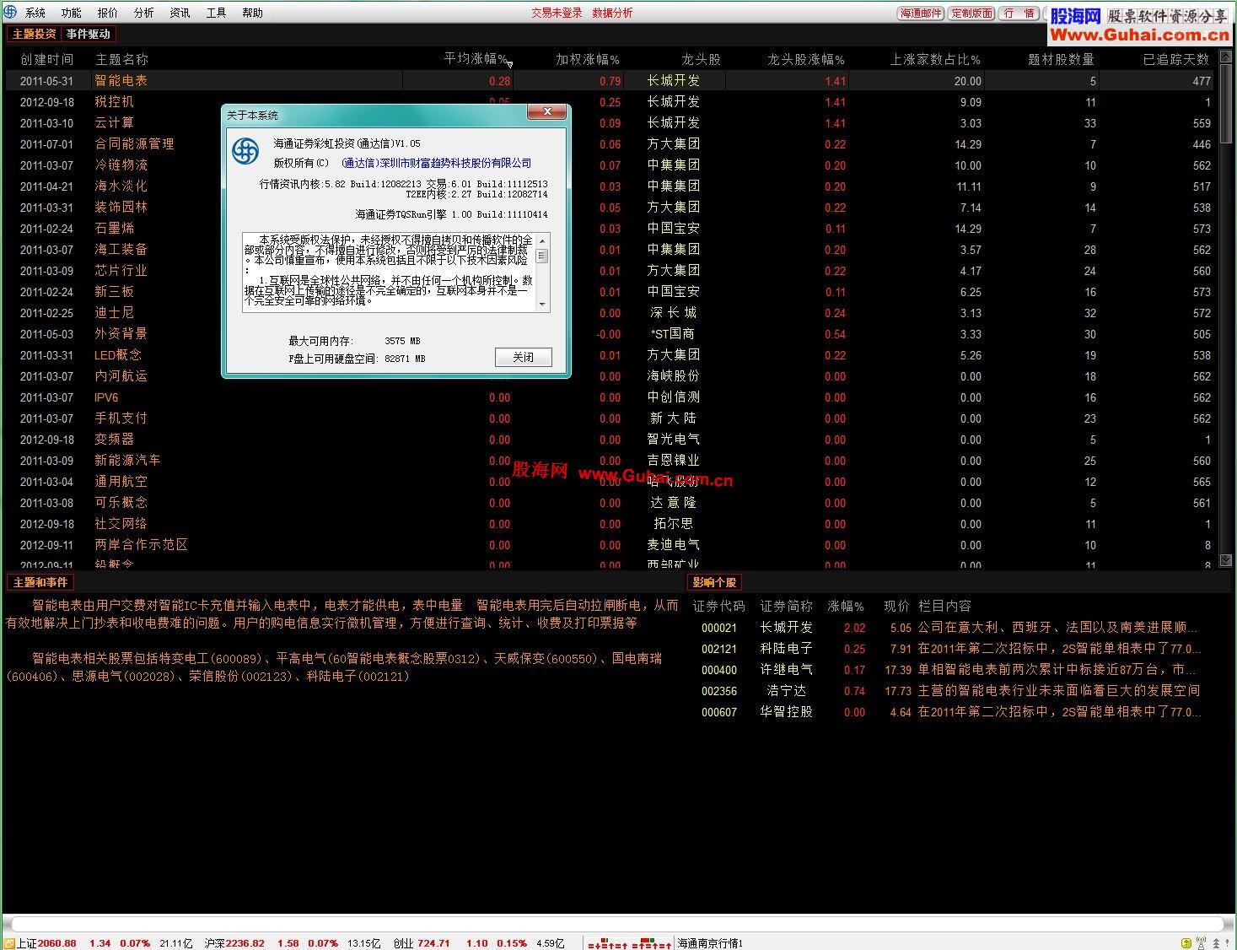Select the 两岸合作示范区 theme row
The height and width of the screenshot is (950, 1237).
[610, 545]
